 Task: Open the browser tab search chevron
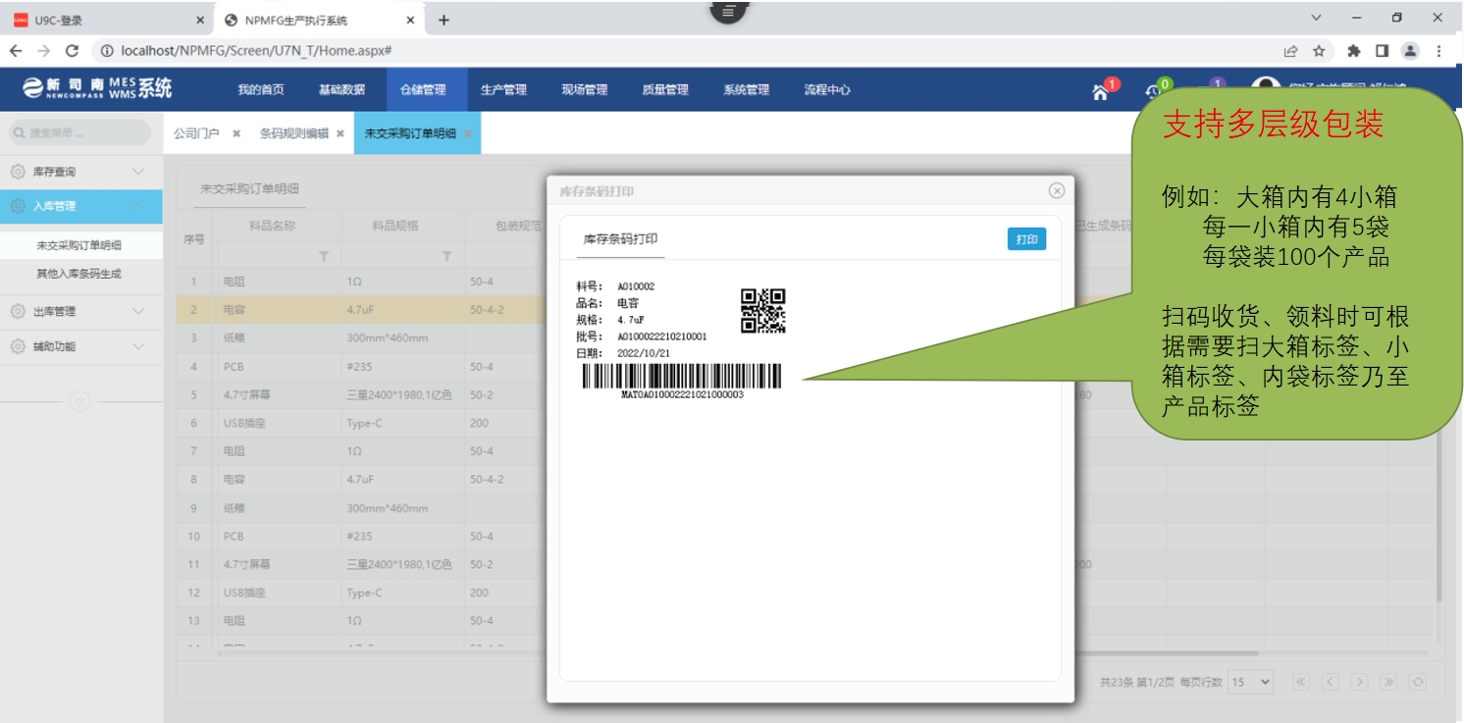coord(1317,18)
